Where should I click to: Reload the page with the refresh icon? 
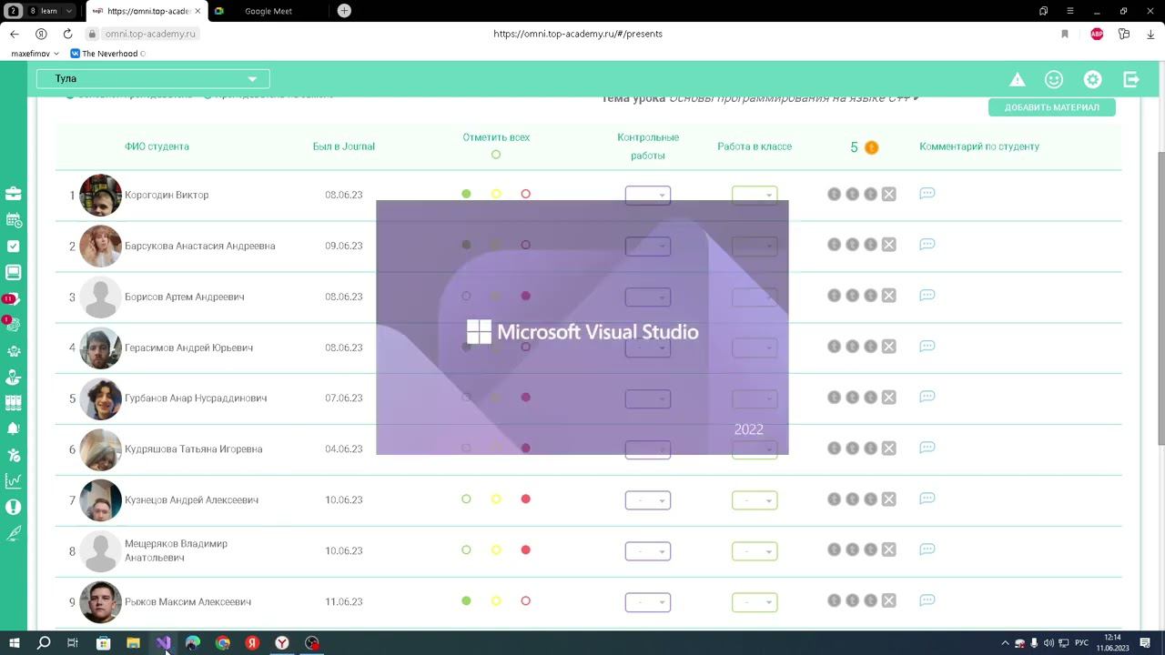(x=67, y=34)
